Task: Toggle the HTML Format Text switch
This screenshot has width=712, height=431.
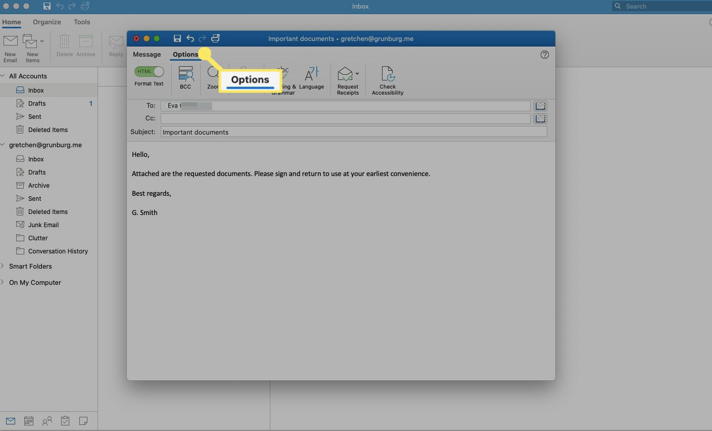Action: (149, 71)
